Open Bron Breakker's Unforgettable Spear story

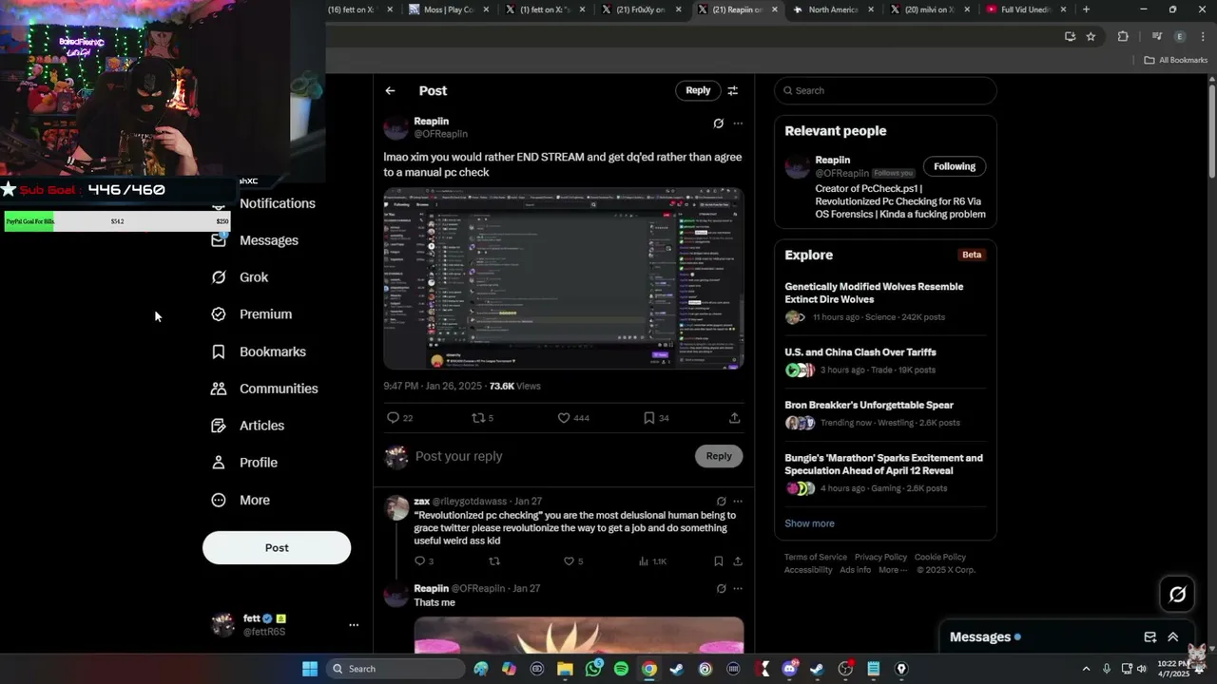pyautogui.click(x=885, y=413)
